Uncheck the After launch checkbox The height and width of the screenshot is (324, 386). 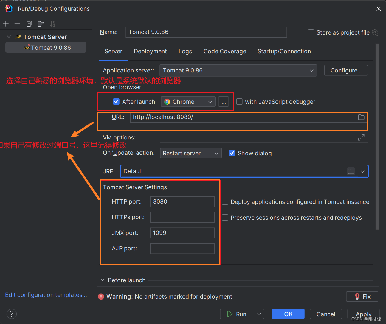(116, 101)
